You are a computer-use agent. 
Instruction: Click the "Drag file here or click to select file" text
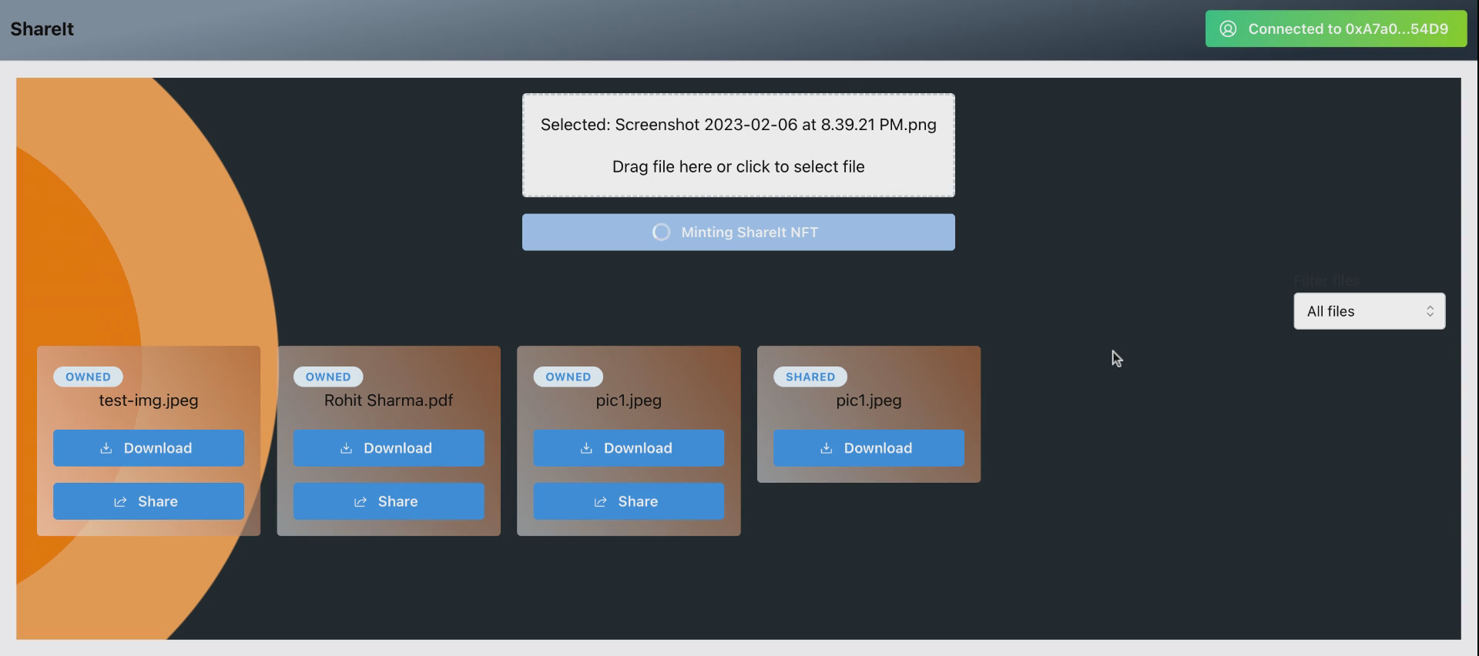(x=738, y=167)
